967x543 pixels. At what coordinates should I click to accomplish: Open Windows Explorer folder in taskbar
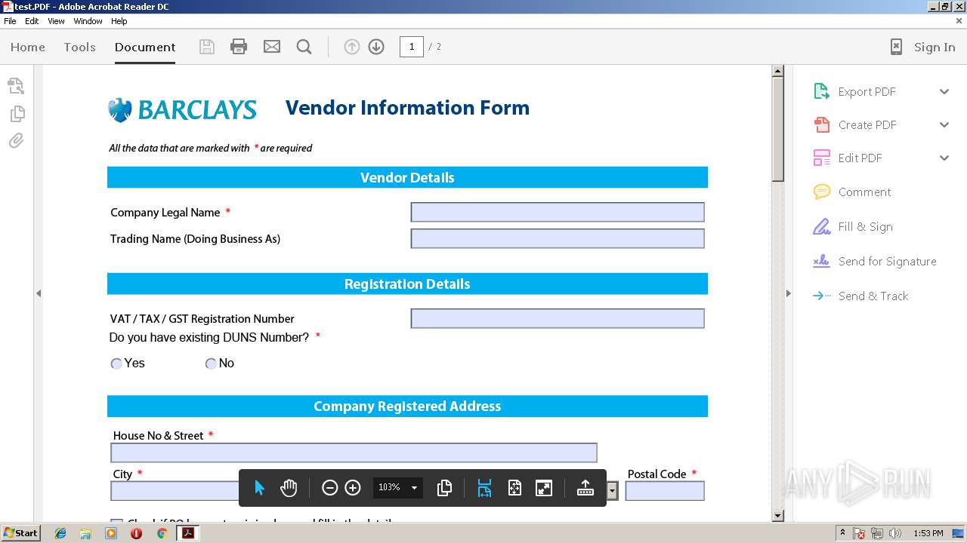pyautogui.click(x=85, y=533)
